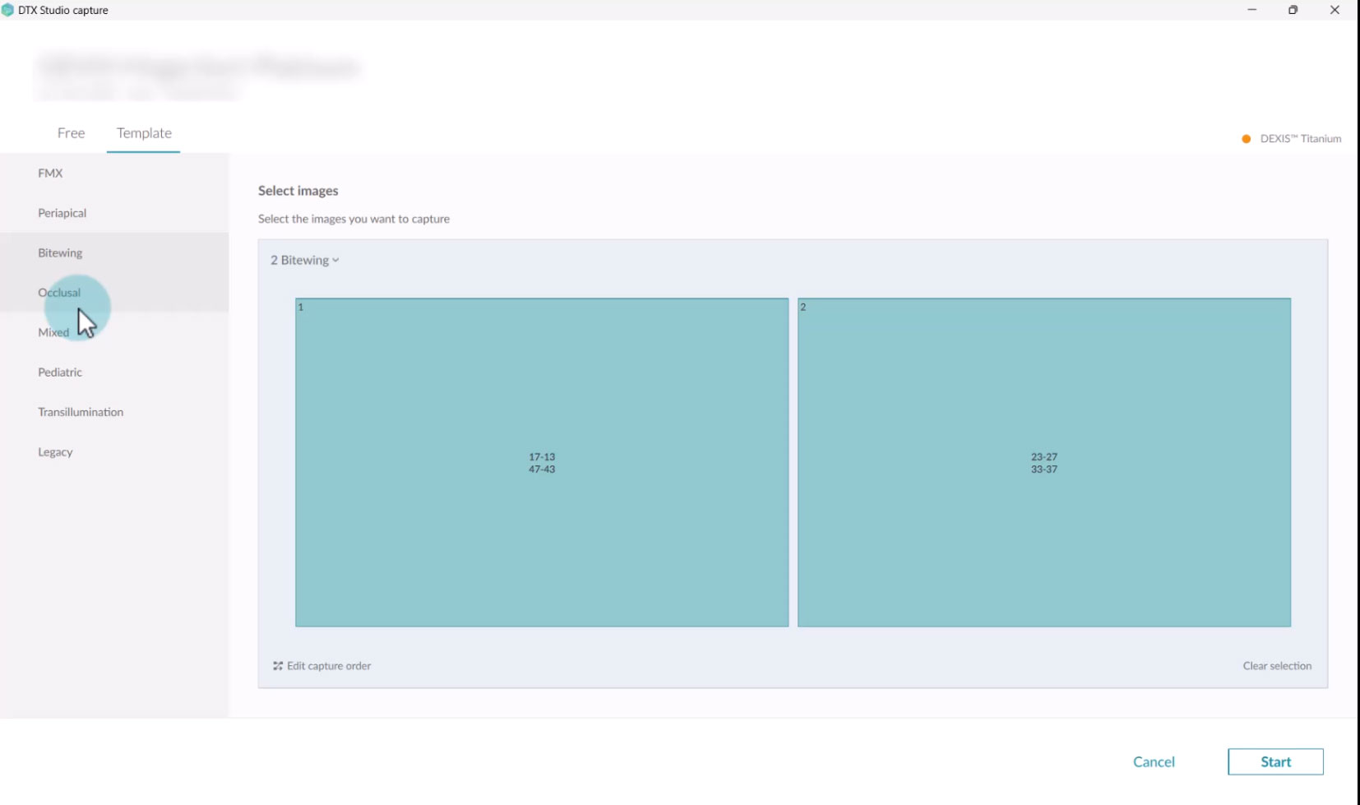The height and width of the screenshot is (805, 1360).
Task: Toggle bitewing image 1 (17-13 / 47-43)
Action: tap(542, 462)
